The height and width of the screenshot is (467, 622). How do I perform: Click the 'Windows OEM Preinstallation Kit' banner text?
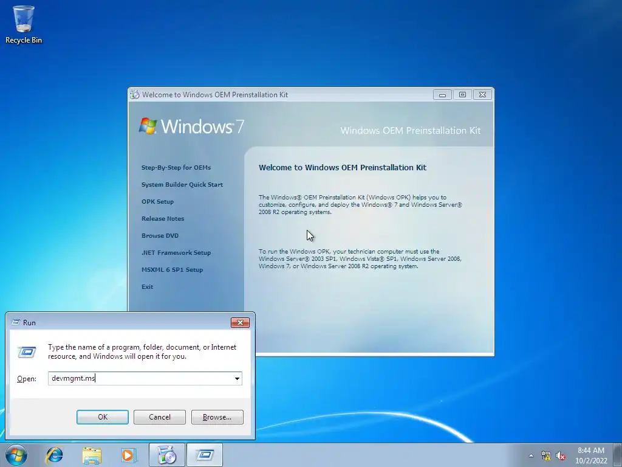point(410,131)
